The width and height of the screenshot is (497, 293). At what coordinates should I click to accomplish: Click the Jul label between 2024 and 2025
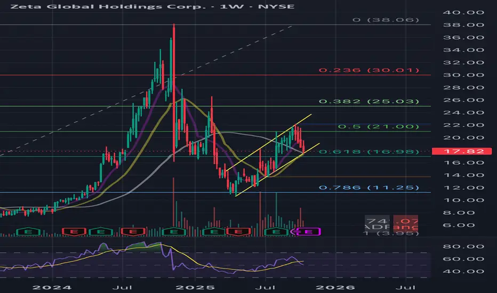[122, 288]
